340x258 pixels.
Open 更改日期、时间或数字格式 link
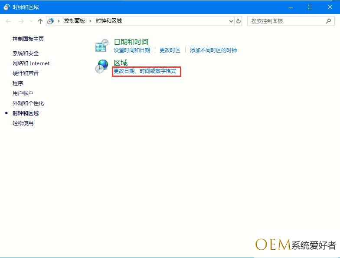point(145,71)
